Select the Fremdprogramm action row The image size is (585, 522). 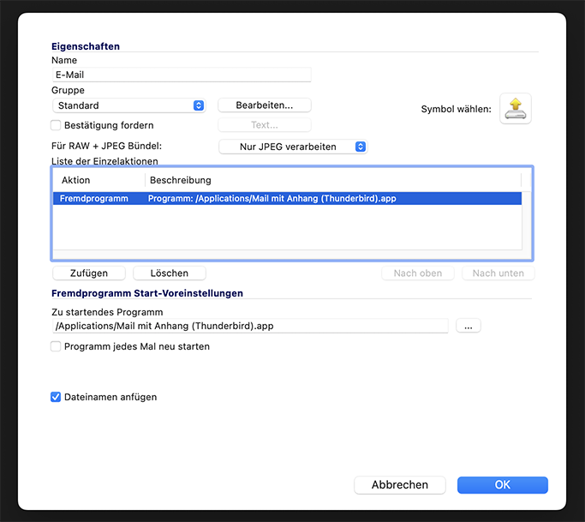(287, 198)
